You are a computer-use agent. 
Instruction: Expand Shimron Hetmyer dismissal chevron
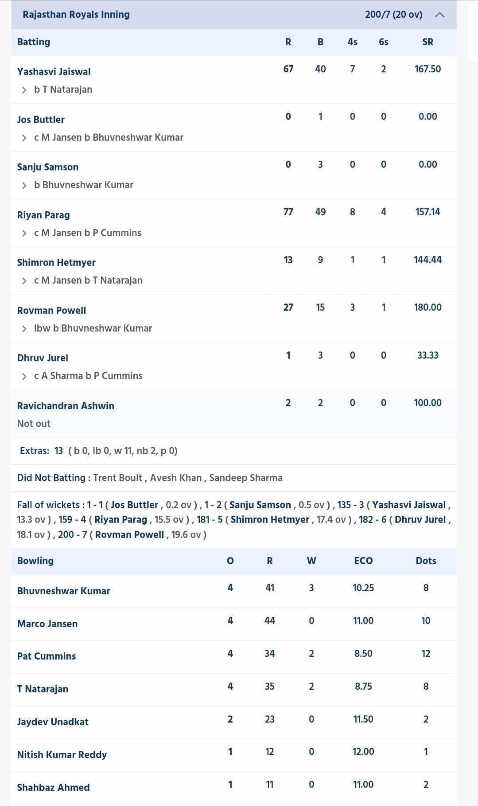24,281
